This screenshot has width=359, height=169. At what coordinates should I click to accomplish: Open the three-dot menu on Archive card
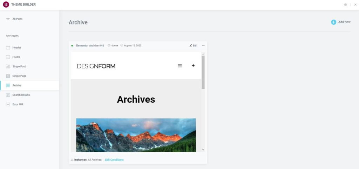[x=203, y=45]
